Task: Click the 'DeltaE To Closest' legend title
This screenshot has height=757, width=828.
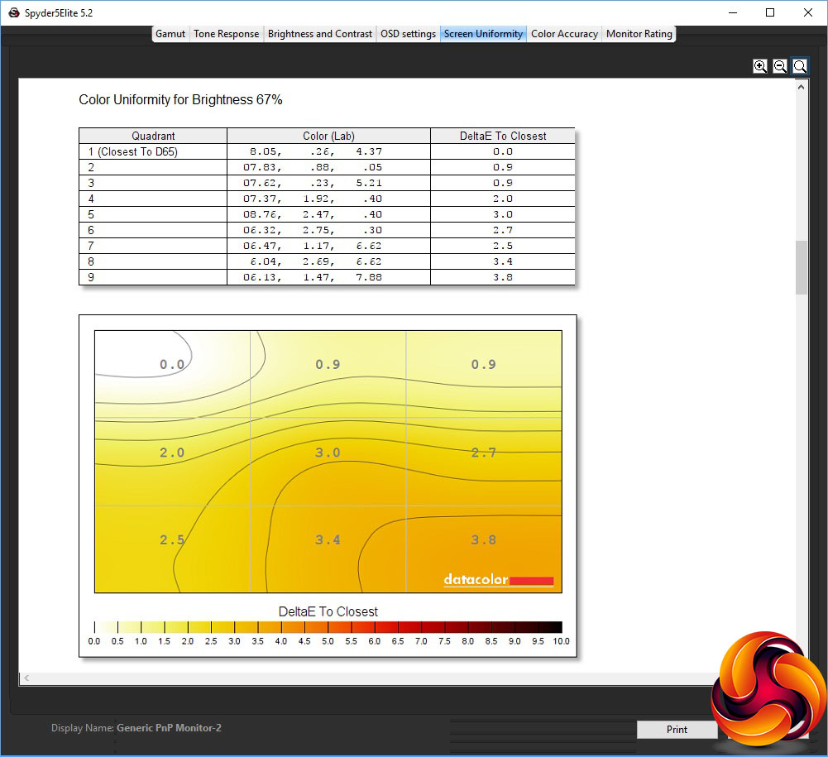Action: tap(328, 611)
